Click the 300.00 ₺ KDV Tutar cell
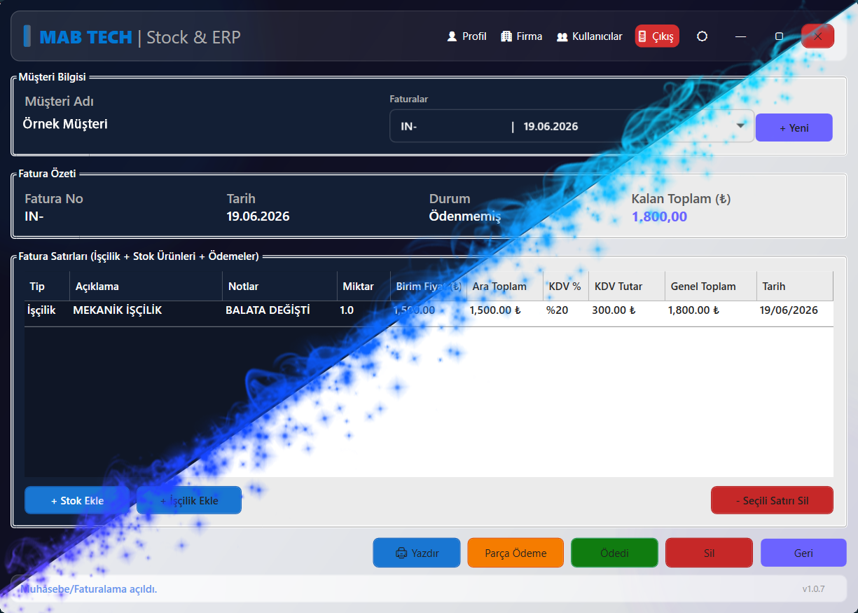The width and height of the screenshot is (858, 613). tap(627, 310)
